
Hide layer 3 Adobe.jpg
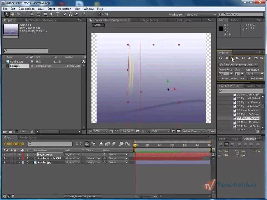pyautogui.click(x=4, y=162)
